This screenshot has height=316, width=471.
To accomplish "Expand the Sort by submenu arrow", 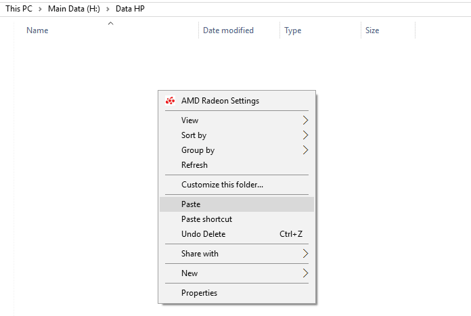I will tap(305, 135).
